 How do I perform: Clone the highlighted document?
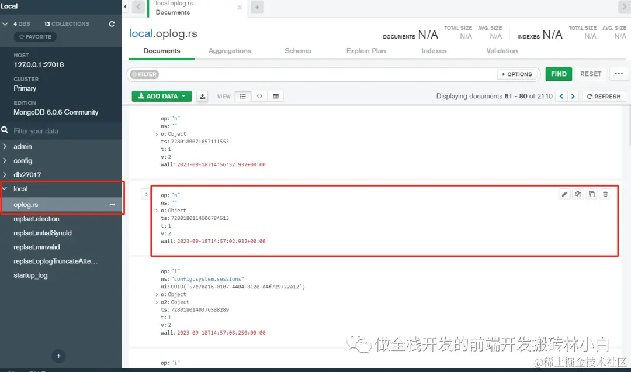tap(592, 194)
